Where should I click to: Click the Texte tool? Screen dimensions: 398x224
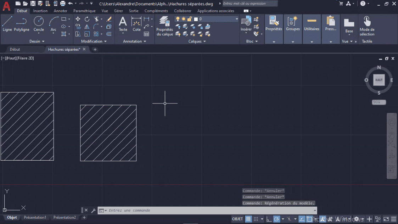pos(123,25)
